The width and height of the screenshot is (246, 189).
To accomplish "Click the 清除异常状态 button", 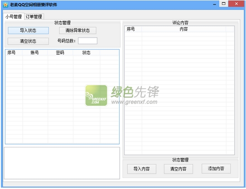I will coord(77,30).
